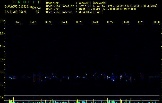Click the 'Observer' field label
162x103 pixels.
(52, 3)
